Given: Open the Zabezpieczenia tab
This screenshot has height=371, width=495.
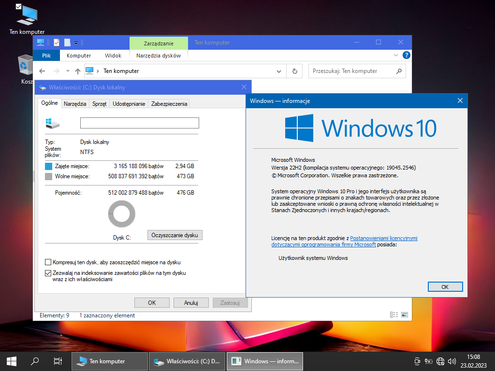Looking at the screenshot, I should pyautogui.click(x=169, y=103).
